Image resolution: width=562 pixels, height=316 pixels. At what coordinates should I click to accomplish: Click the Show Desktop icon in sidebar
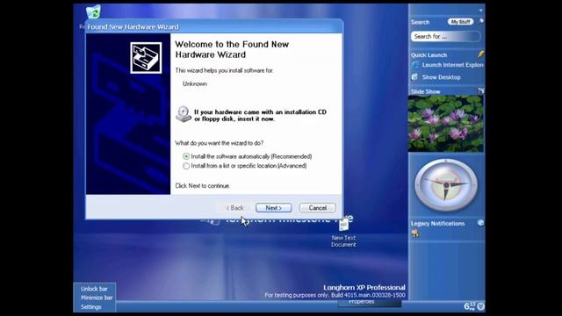[414, 77]
